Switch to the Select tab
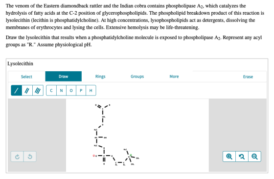 (x=26, y=77)
